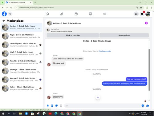Attach a file with the photo icon
The width and height of the screenshot is (154, 116).
(x=52, y=105)
